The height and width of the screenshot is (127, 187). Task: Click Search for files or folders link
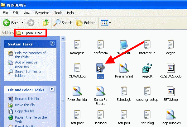click(28, 73)
